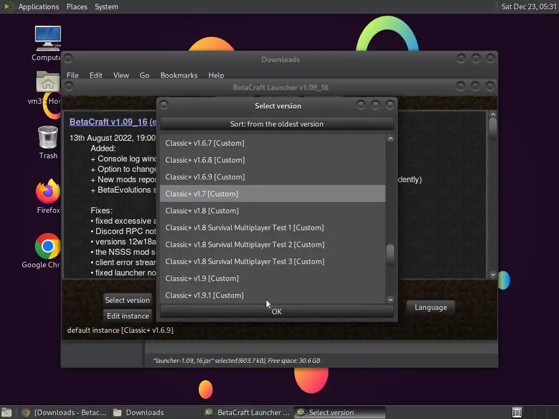Click the Applications menu logo icon
The height and width of the screenshot is (419, 559).
click(9, 7)
